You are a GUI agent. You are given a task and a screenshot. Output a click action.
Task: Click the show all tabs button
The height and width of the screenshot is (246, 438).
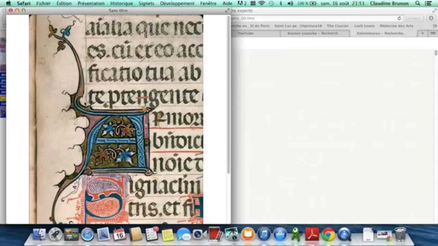coord(433,33)
